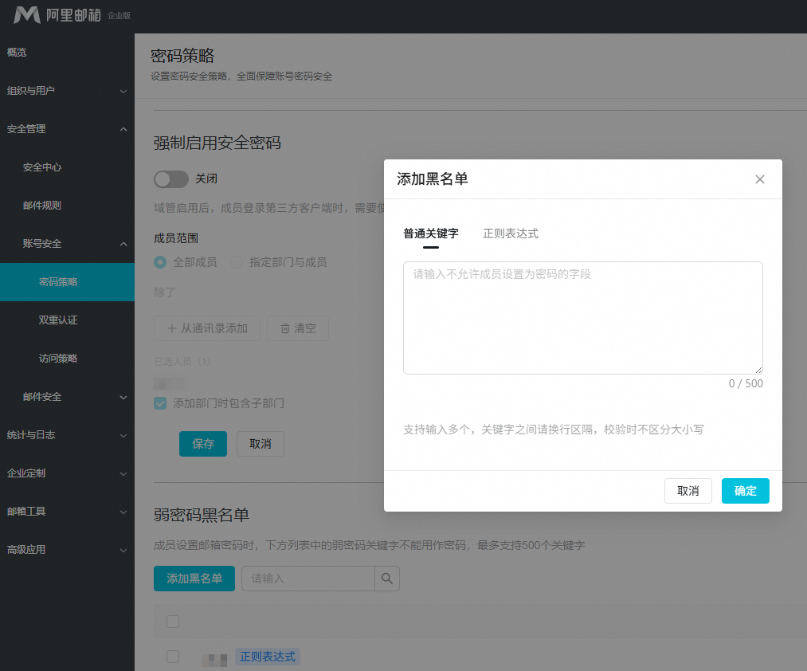Click the 0 / 500 character counter
Image resolution: width=807 pixels, height=671 pixels.
745,383
